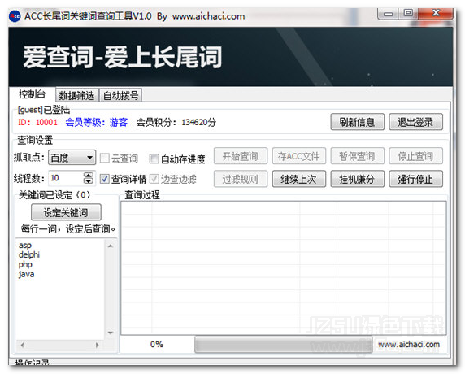Select the keyword "asp" in the list
Image resolution: width=465 pixels, height=374 pixels.
[x=25, y=246]
